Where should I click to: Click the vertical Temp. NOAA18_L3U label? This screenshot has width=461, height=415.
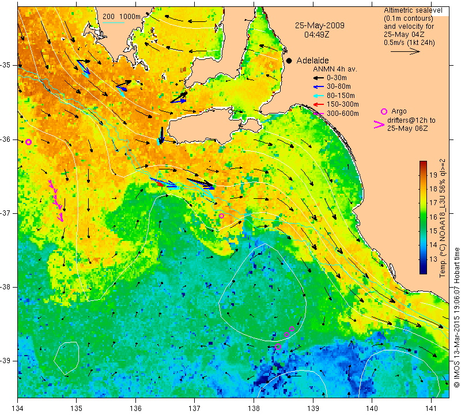click(442, 218)
